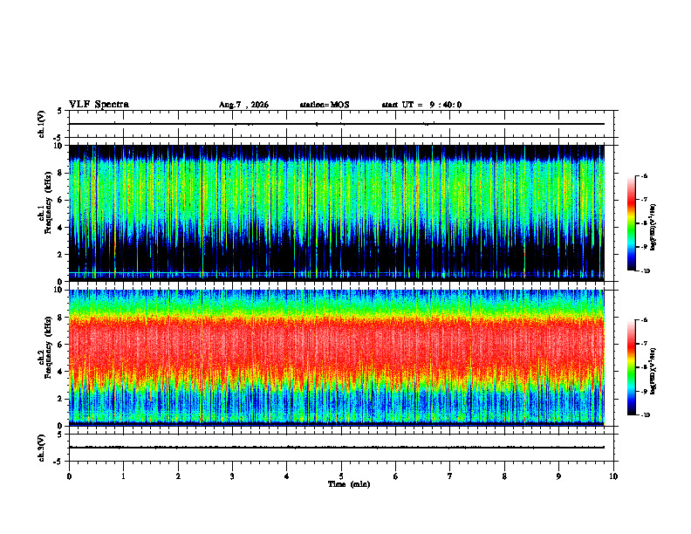The image size is (691, 534).
Task: Click the ch.1 colorbar "log(PSD)" label
Action: [653, 228]
